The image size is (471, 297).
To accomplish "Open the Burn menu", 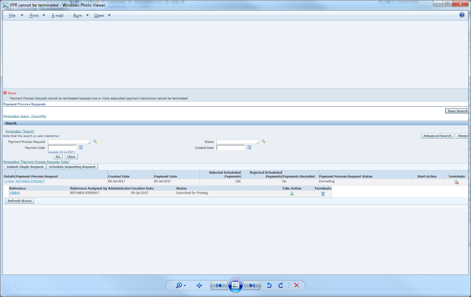I will click(78, 15).
